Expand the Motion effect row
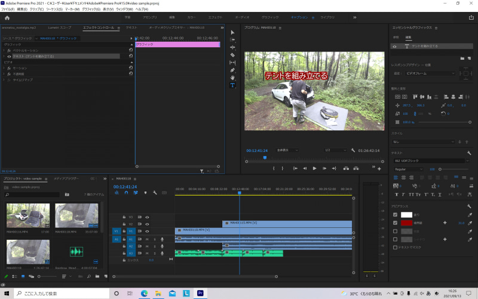Viewport: 478px width, 299px height. [4, 68]
